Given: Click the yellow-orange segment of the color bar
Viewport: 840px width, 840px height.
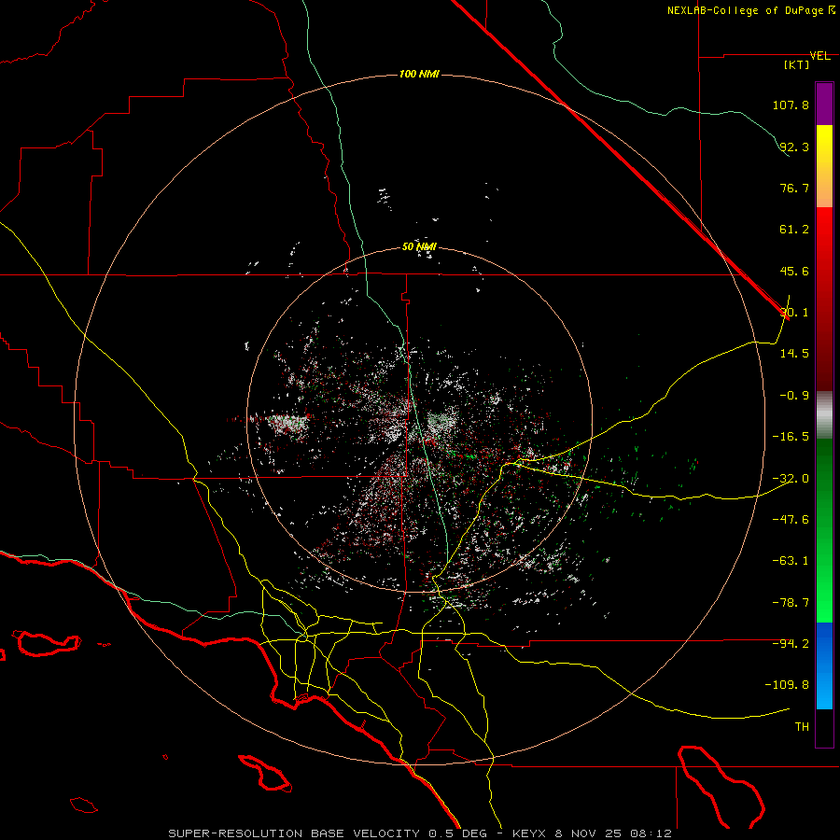Looking at the screenshot, I should coord(824,166).
